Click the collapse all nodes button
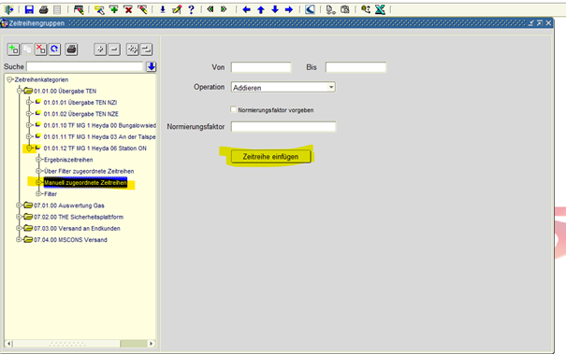Screen dimensions: 566x354 tap(146, 50)
